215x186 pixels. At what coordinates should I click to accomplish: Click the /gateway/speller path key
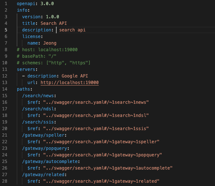pyautogui.click(x=43, y=135)
